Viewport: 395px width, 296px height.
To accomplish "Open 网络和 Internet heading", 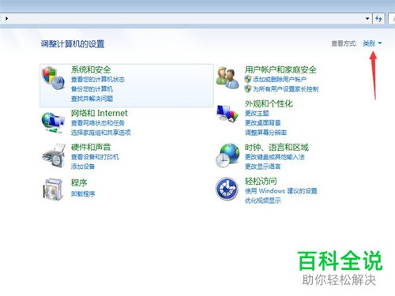I will [x=100, y=113].
